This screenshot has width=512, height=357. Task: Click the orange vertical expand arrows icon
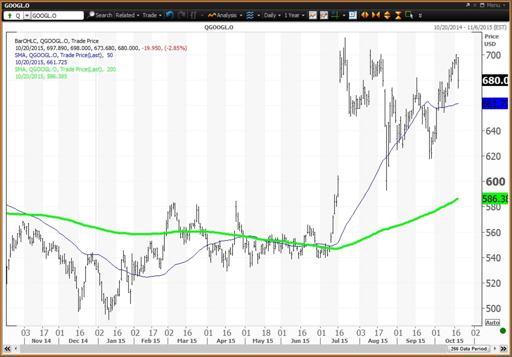point(387,15)
